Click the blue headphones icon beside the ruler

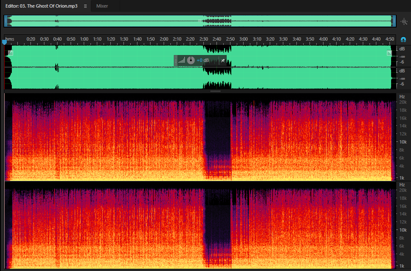pos(403,40)
